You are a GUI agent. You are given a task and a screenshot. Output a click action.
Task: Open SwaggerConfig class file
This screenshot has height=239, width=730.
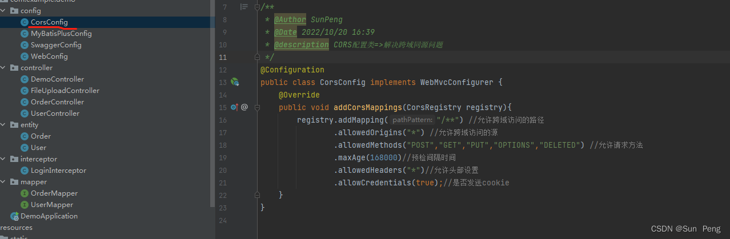(56, 45)
